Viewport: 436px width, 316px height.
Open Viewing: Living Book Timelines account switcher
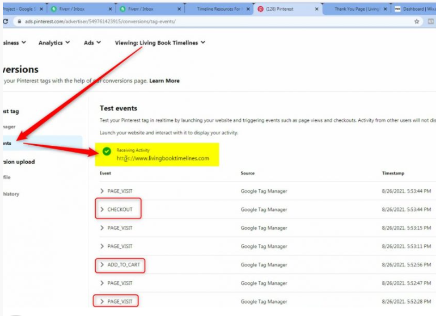160,43
